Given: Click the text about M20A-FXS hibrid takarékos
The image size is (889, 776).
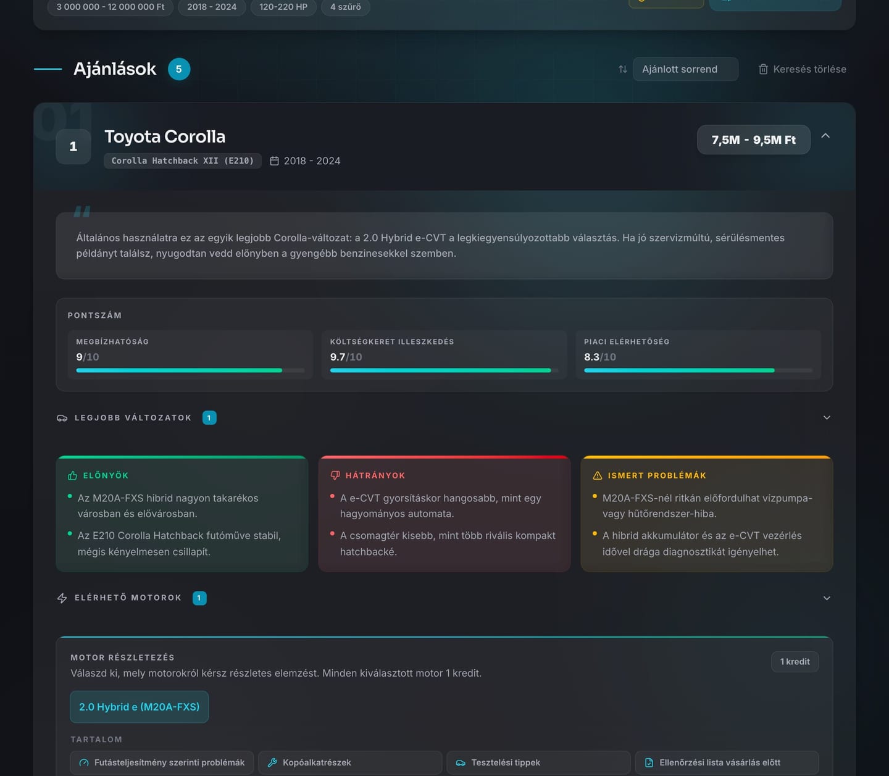Looking at the screenshot, I should click(168, 506).
